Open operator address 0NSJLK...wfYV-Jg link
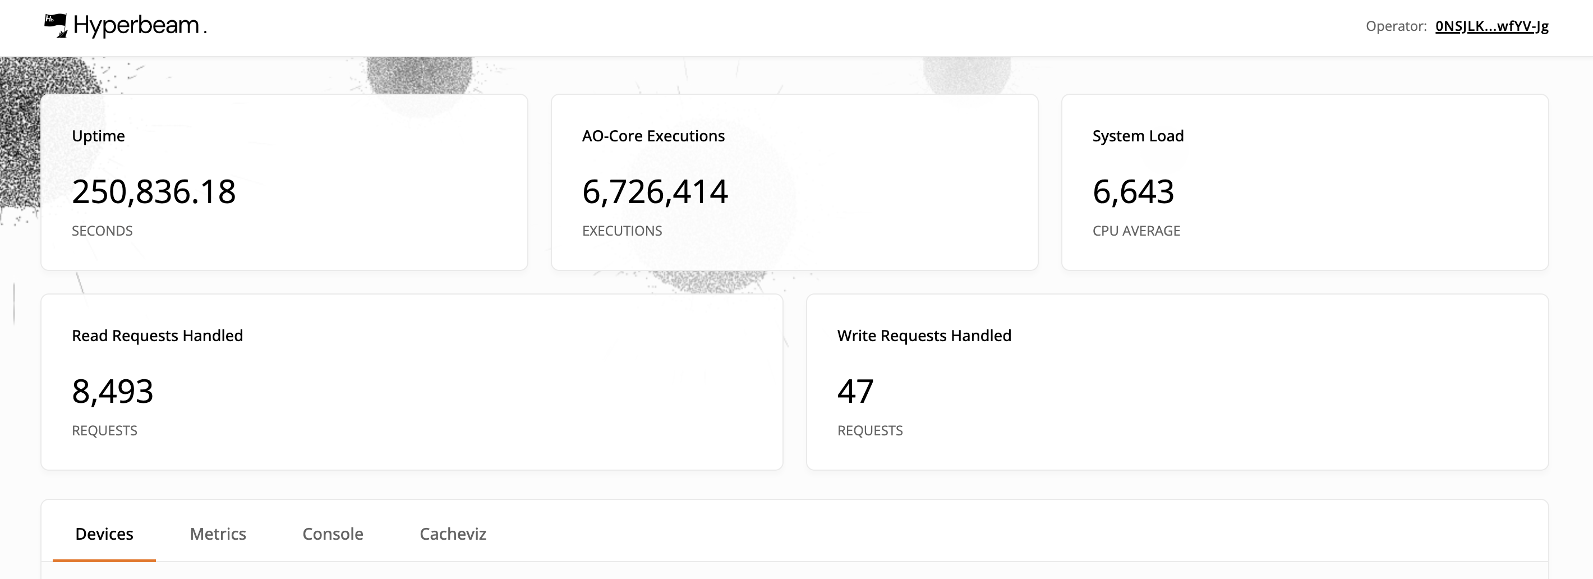Screen dimensions: 1593x579 coord(1491,26)
